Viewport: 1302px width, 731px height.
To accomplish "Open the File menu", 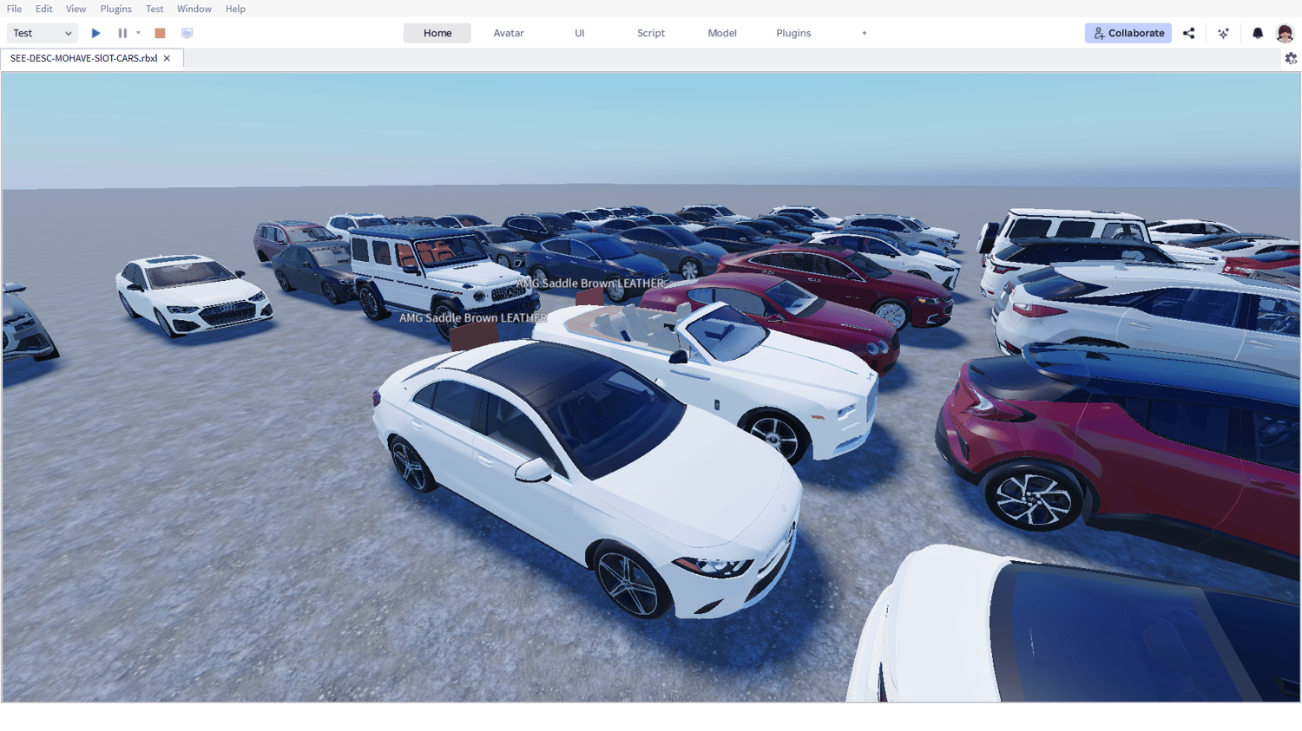I will pos(15,9).
